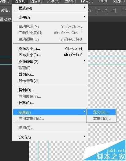Image resolution: width=126 pixels, height=161 pixels.
Task: Choose 图像大小(I)... from the menu
Action: tap(50, 49)
